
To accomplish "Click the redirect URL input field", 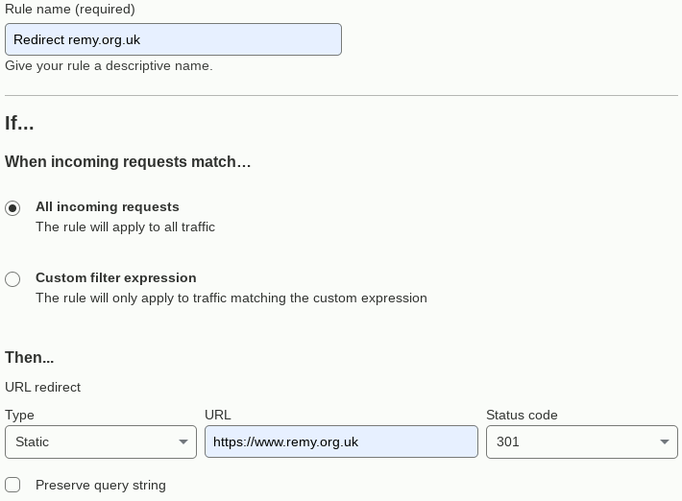I will coord(341,441).
